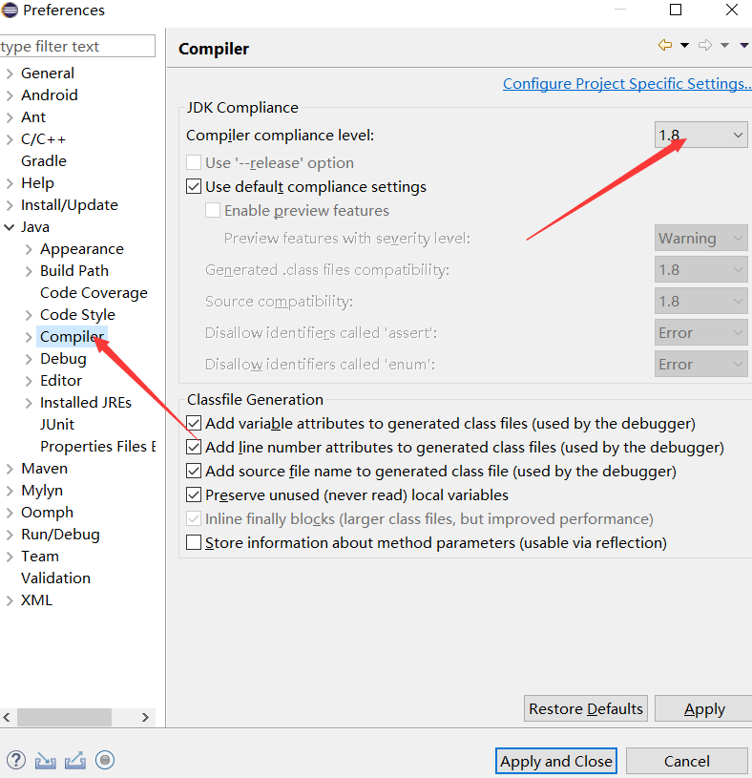Click the back navigation arrow
The height and width of the screenshot is (778, 752).
click(x=665, y=44)
